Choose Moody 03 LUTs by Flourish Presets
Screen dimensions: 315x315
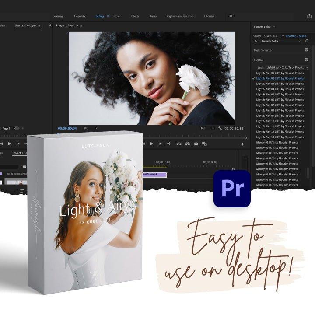276,153
